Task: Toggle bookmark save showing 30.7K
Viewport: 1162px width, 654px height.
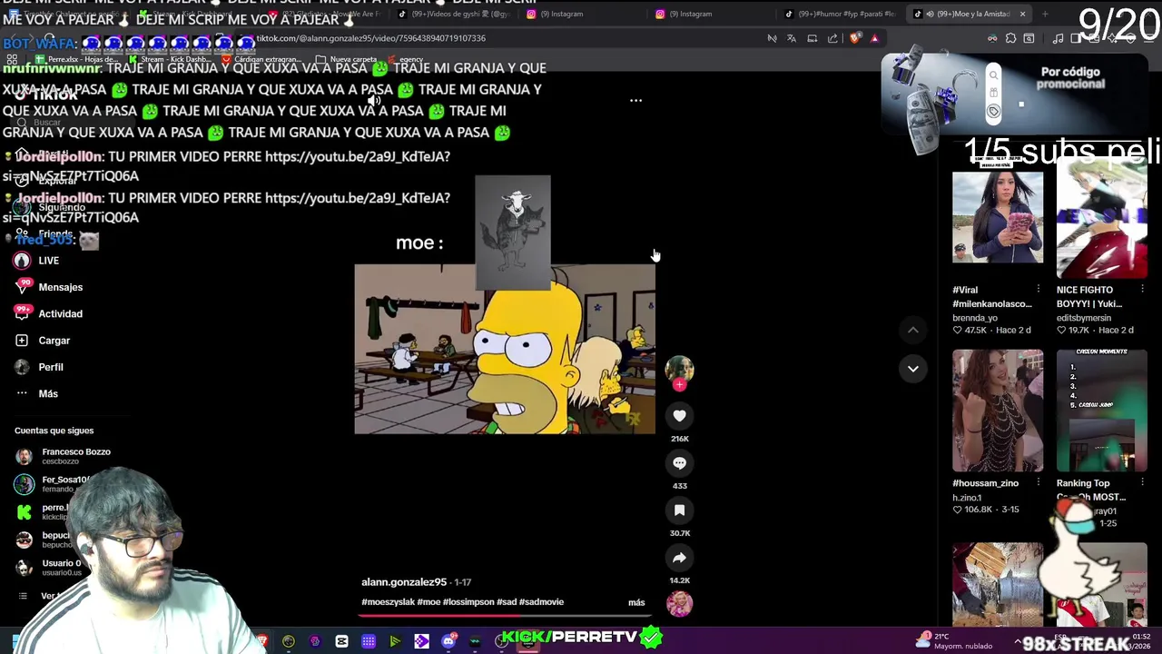Action: coord(679,510)
